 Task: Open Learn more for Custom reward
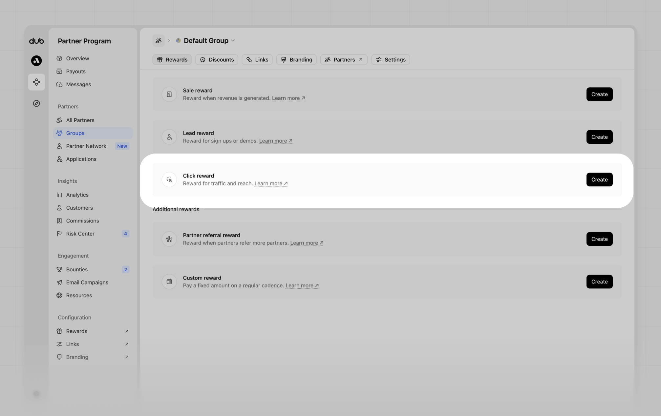point(302,285)
